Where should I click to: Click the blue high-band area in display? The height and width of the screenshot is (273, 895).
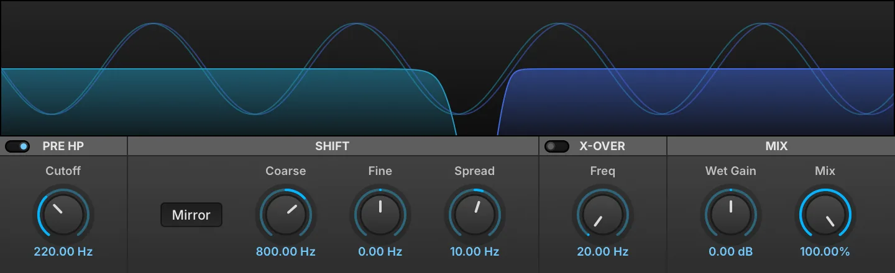tap(696, 102)
